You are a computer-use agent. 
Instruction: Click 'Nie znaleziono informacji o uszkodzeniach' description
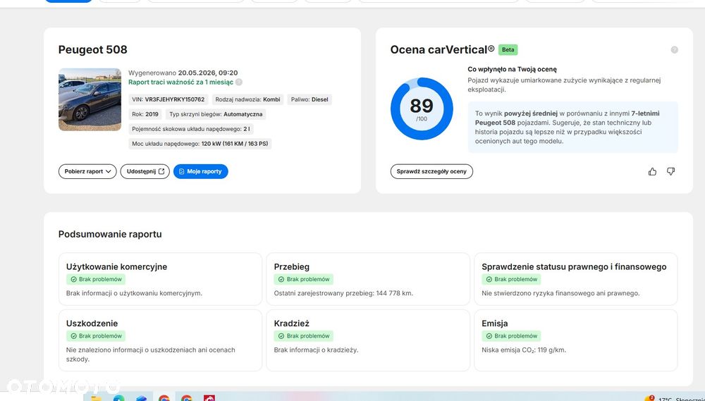pyautogui.click(x=151, y=354)
